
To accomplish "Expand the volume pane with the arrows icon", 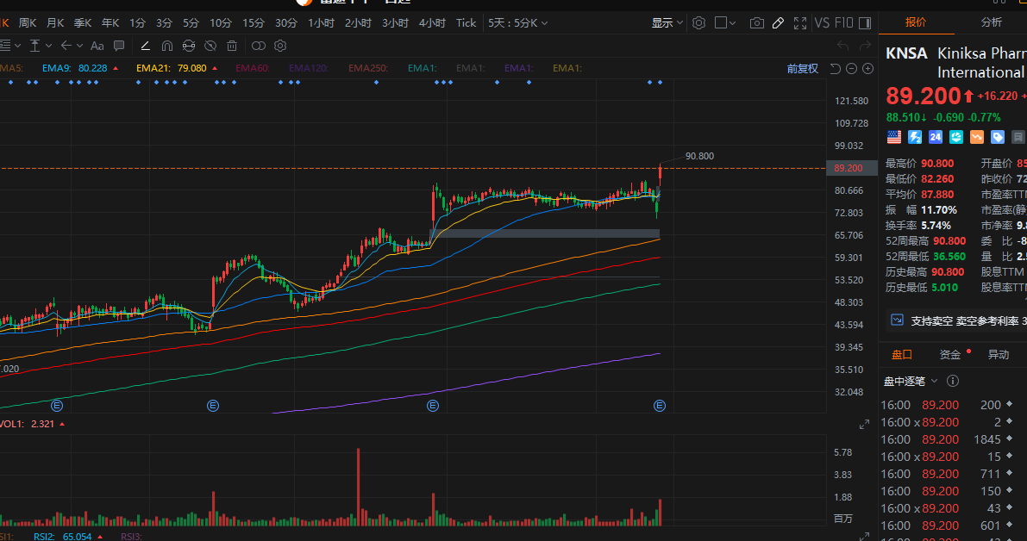I will point(865,425).
